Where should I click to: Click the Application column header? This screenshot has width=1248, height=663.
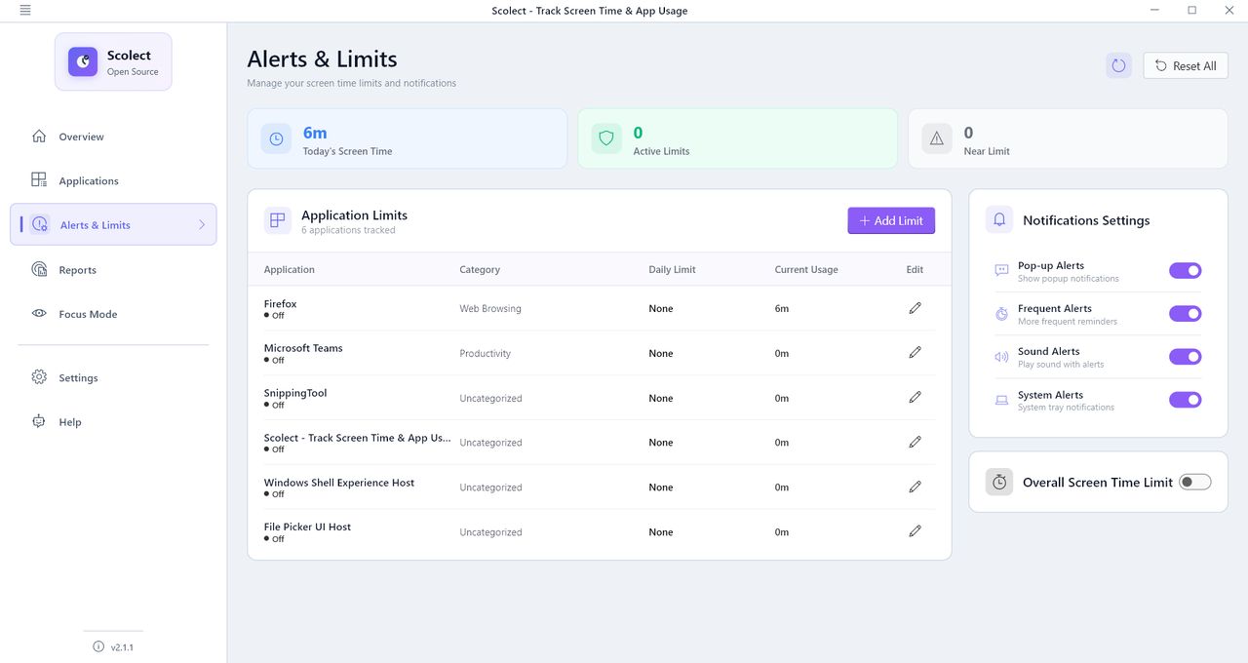point(290,269)
